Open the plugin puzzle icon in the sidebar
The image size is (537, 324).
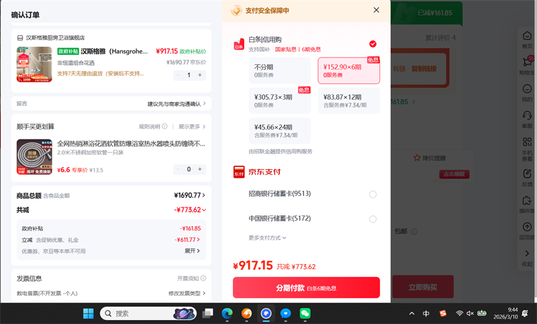(x=527, y=200)
